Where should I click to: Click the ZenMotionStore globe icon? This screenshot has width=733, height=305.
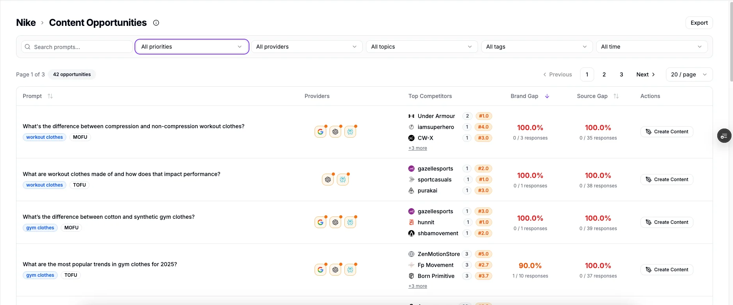click(411, 254)
